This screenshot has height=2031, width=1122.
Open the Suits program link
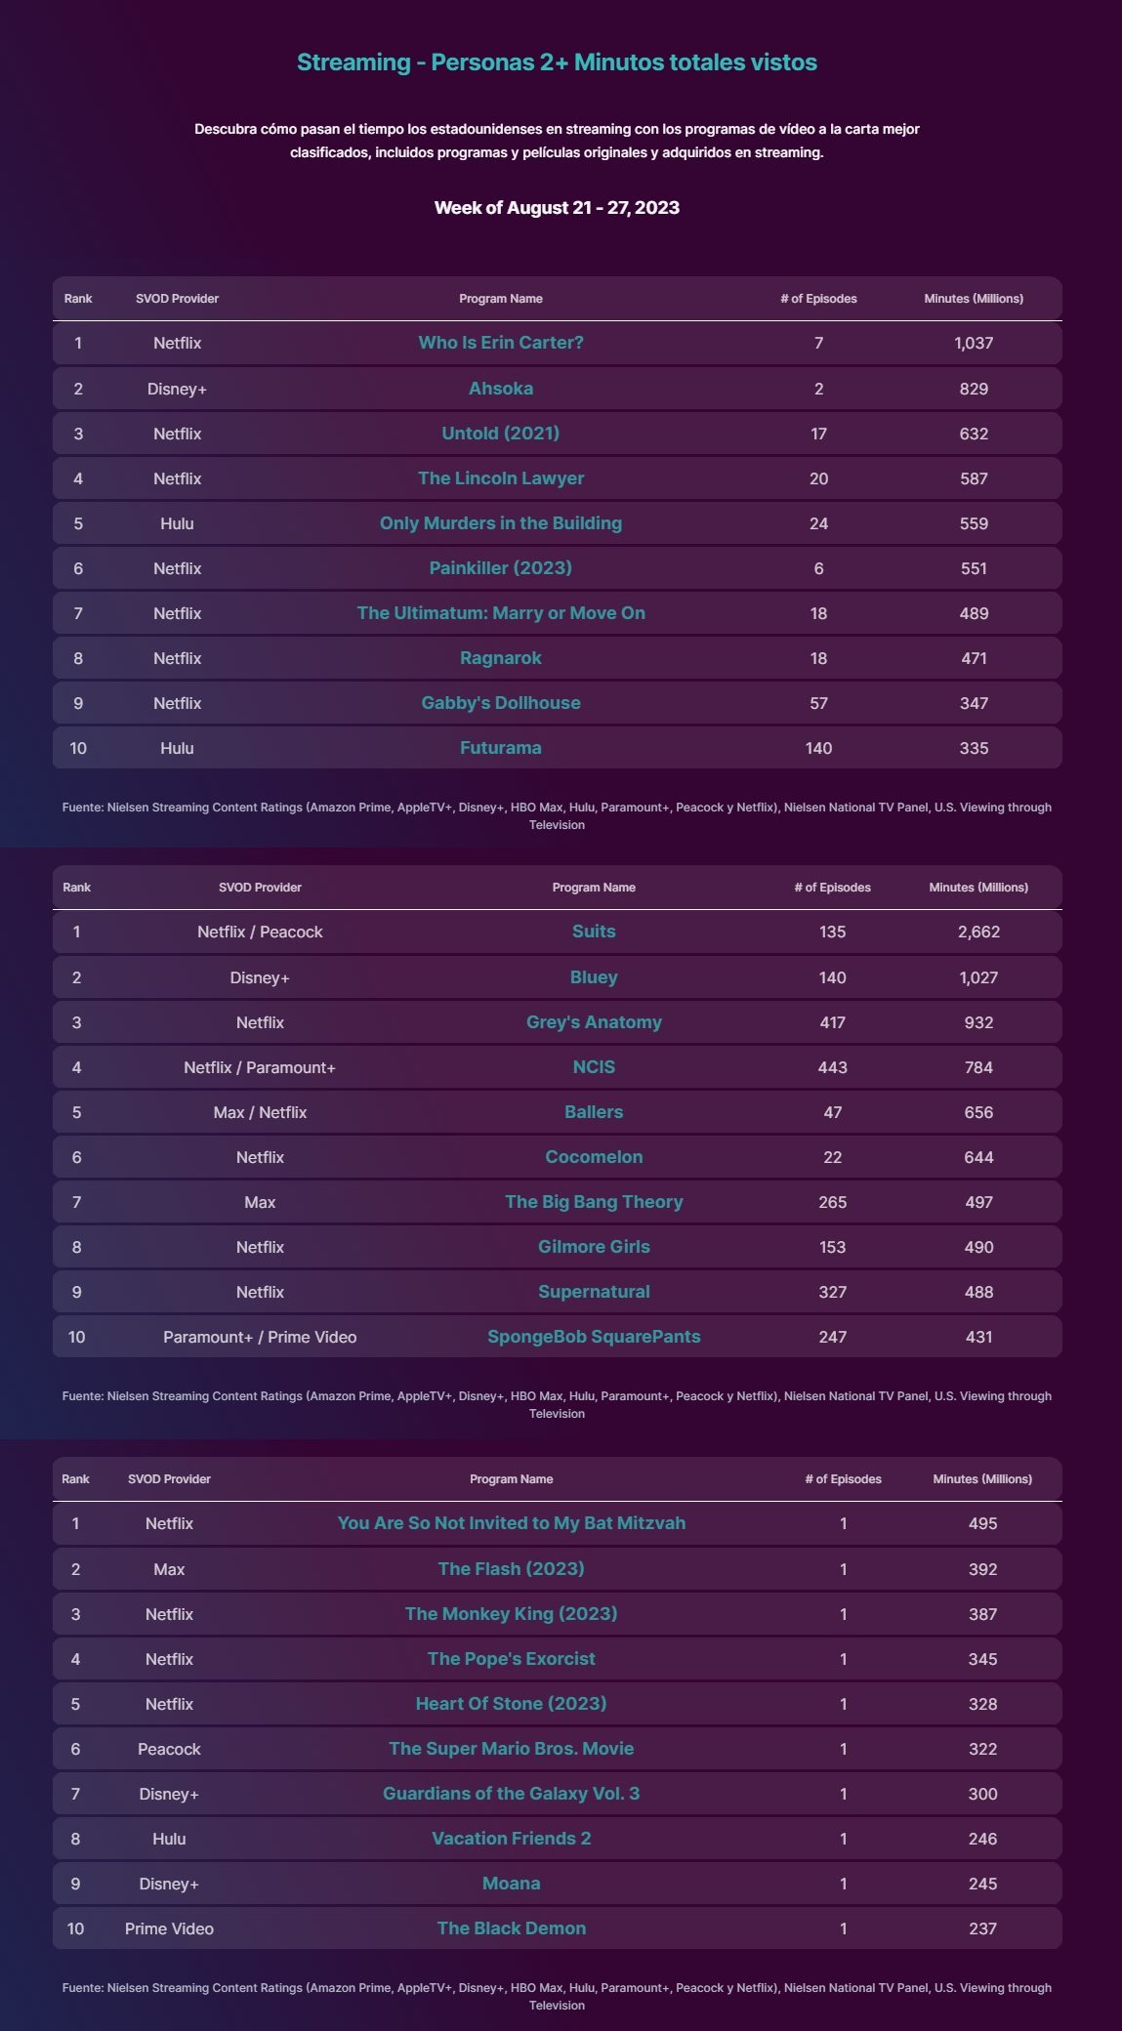point(594,932)
